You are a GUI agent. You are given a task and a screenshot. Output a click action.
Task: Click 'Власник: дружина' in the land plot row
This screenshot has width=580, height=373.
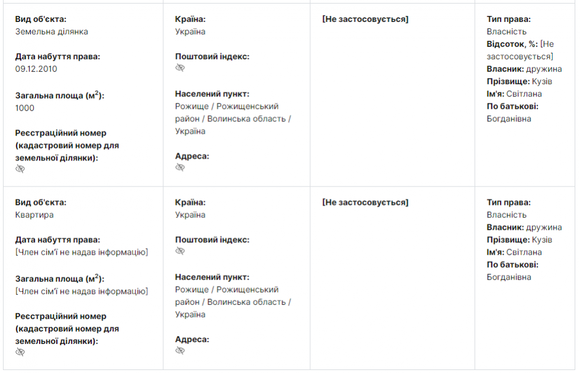[524, 69]
